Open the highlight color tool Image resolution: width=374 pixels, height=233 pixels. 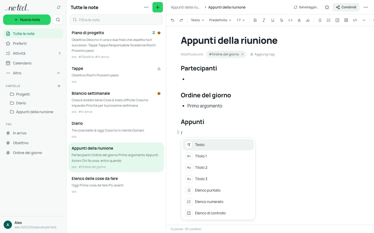click(x=308, y=20)
